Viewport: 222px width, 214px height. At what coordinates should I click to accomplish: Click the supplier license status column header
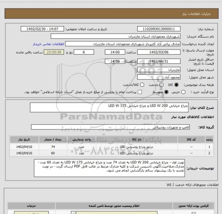pyautogui.click(x=114, y=206)
